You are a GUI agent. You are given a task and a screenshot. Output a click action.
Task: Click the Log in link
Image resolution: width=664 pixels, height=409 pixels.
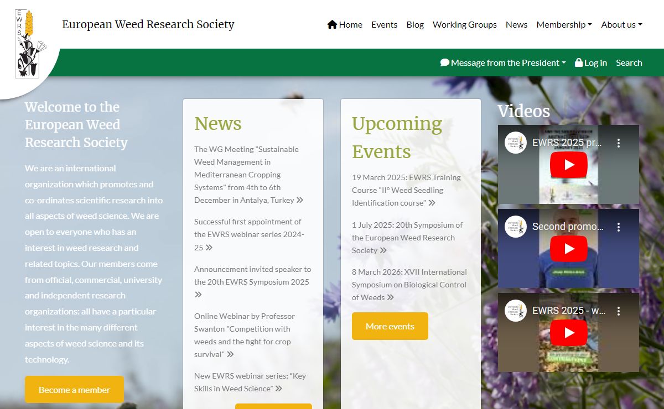pos(590,62)
